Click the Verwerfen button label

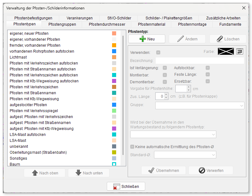tap(215, 170)
